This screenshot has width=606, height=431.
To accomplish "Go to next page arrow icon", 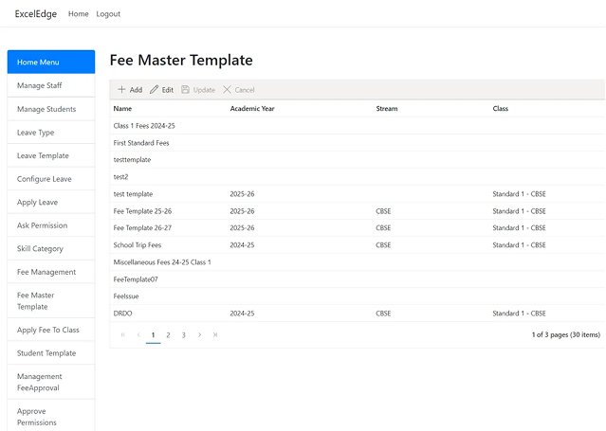I will pyautogui.click(x=199, y=334).
